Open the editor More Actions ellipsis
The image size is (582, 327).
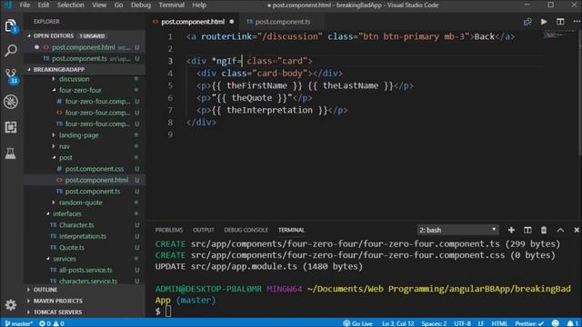(577, 22)
